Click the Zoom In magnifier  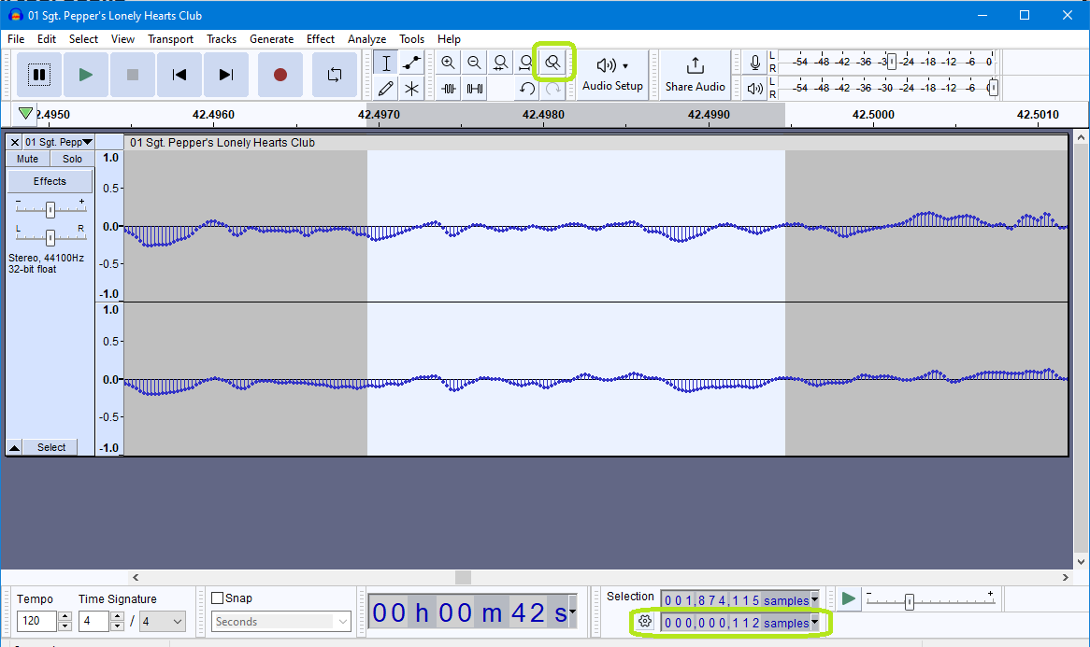coord(449,63)
